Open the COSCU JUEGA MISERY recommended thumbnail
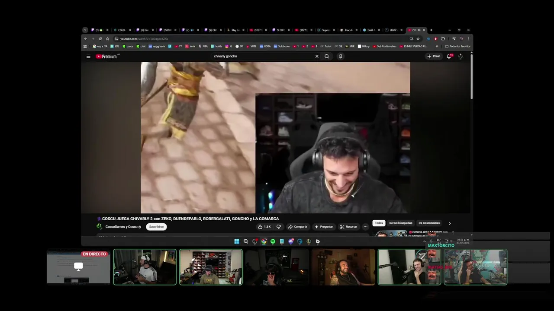 (x=390, y=234)
